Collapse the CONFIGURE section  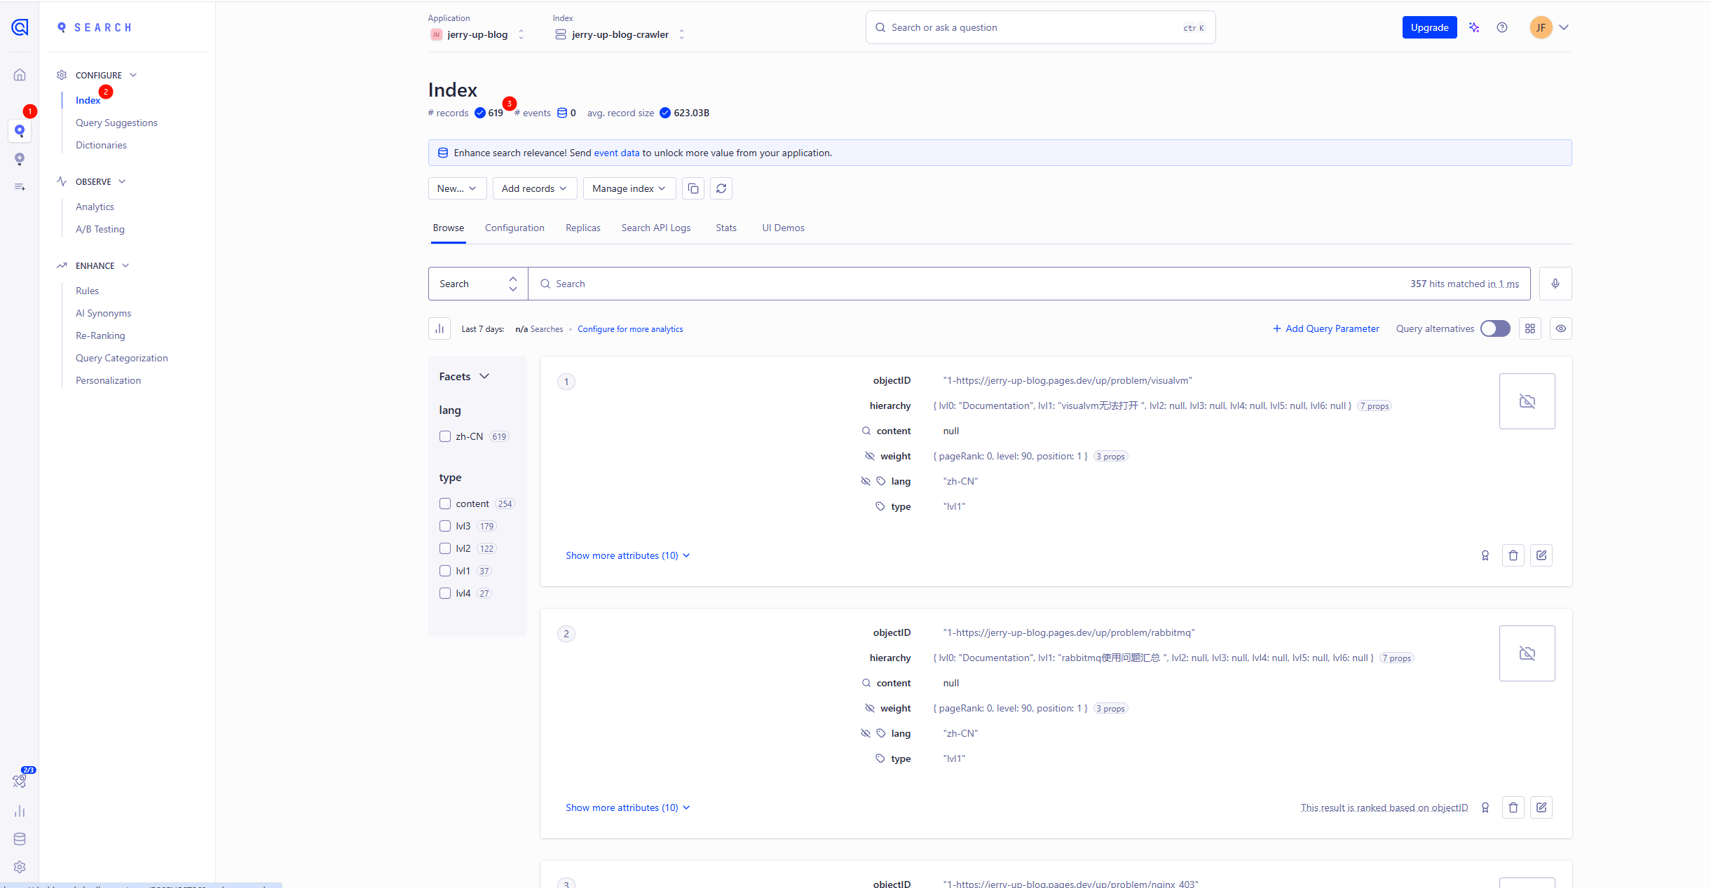click(x=133, y=75)
